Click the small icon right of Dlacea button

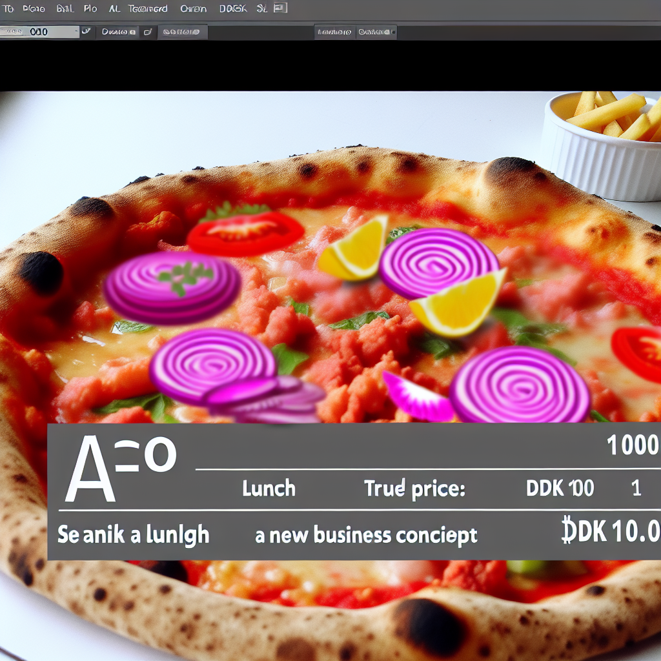(x=147, y=32)
